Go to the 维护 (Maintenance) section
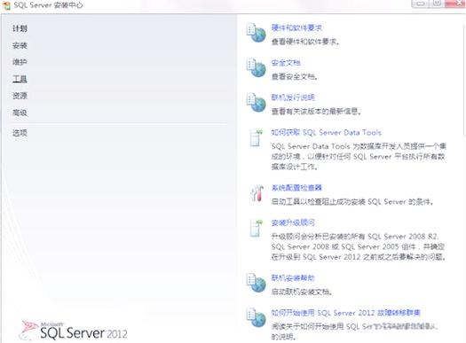 (x=20, y=62)
